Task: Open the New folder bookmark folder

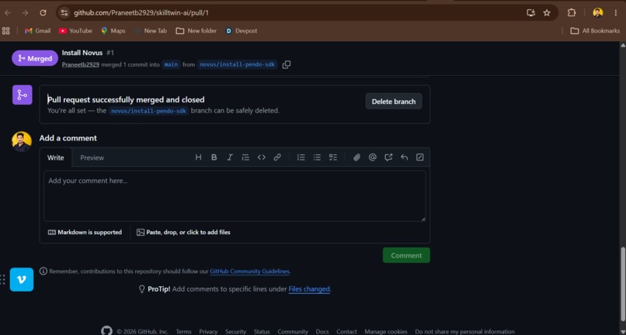Action: coord(196,31)
